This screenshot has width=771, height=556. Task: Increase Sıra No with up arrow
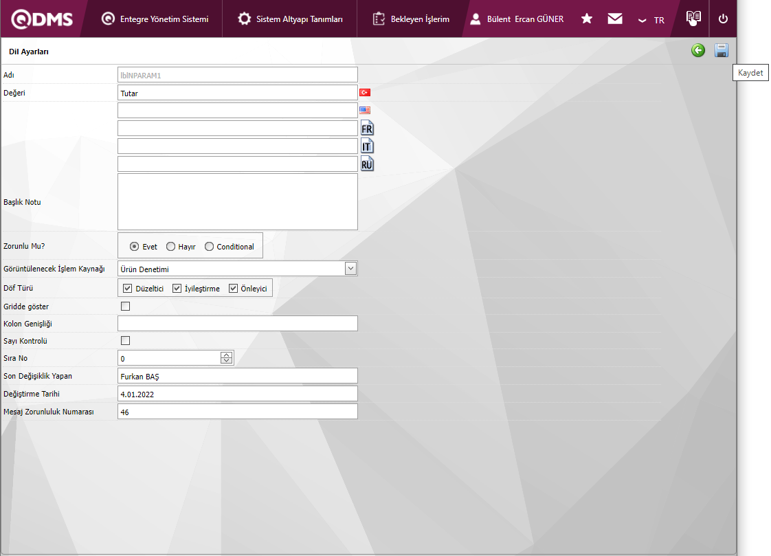click(226, 355)
